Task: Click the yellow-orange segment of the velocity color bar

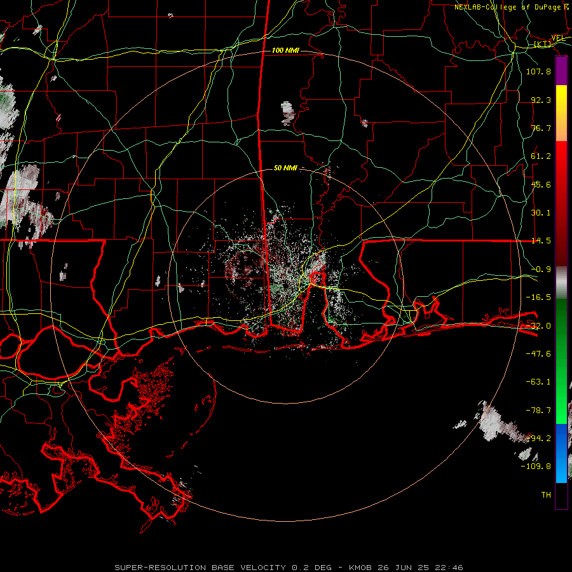Action: click(x=561, y=113)
